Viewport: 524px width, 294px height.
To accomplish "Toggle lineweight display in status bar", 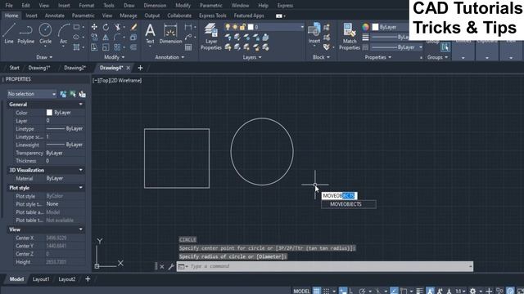I will click(x=420, y=291).
